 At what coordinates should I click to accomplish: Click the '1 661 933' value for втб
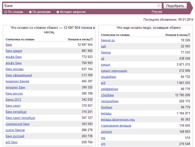pyautogui.click(x=183, y=83)
